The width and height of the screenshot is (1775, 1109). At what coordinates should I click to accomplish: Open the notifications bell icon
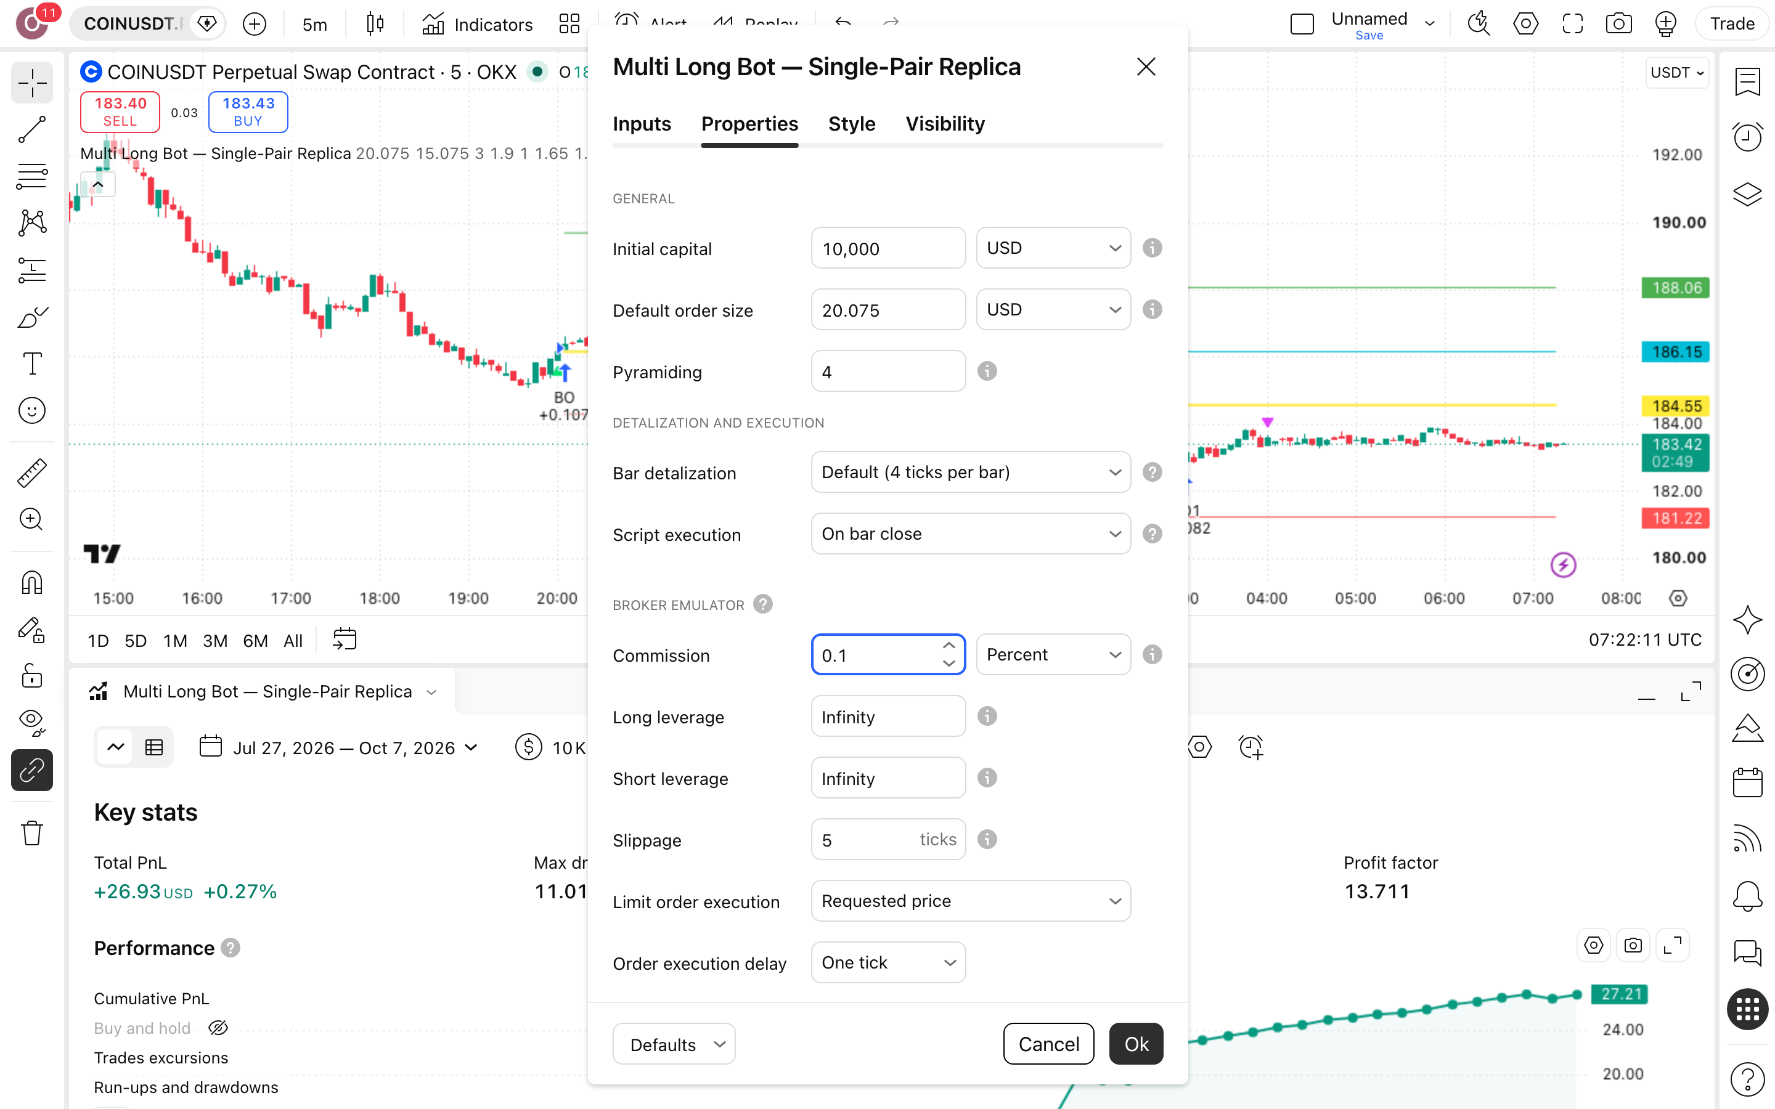(x=1748, y=896)
